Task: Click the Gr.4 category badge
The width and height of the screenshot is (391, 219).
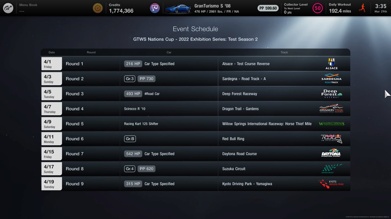Action: [130, 169]
